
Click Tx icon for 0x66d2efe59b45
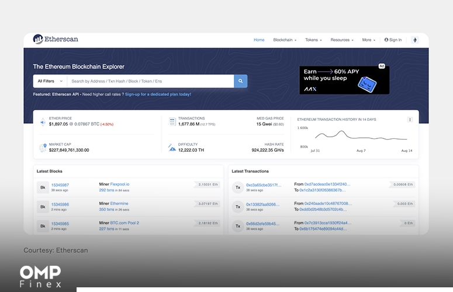click(x=238, y=226)
